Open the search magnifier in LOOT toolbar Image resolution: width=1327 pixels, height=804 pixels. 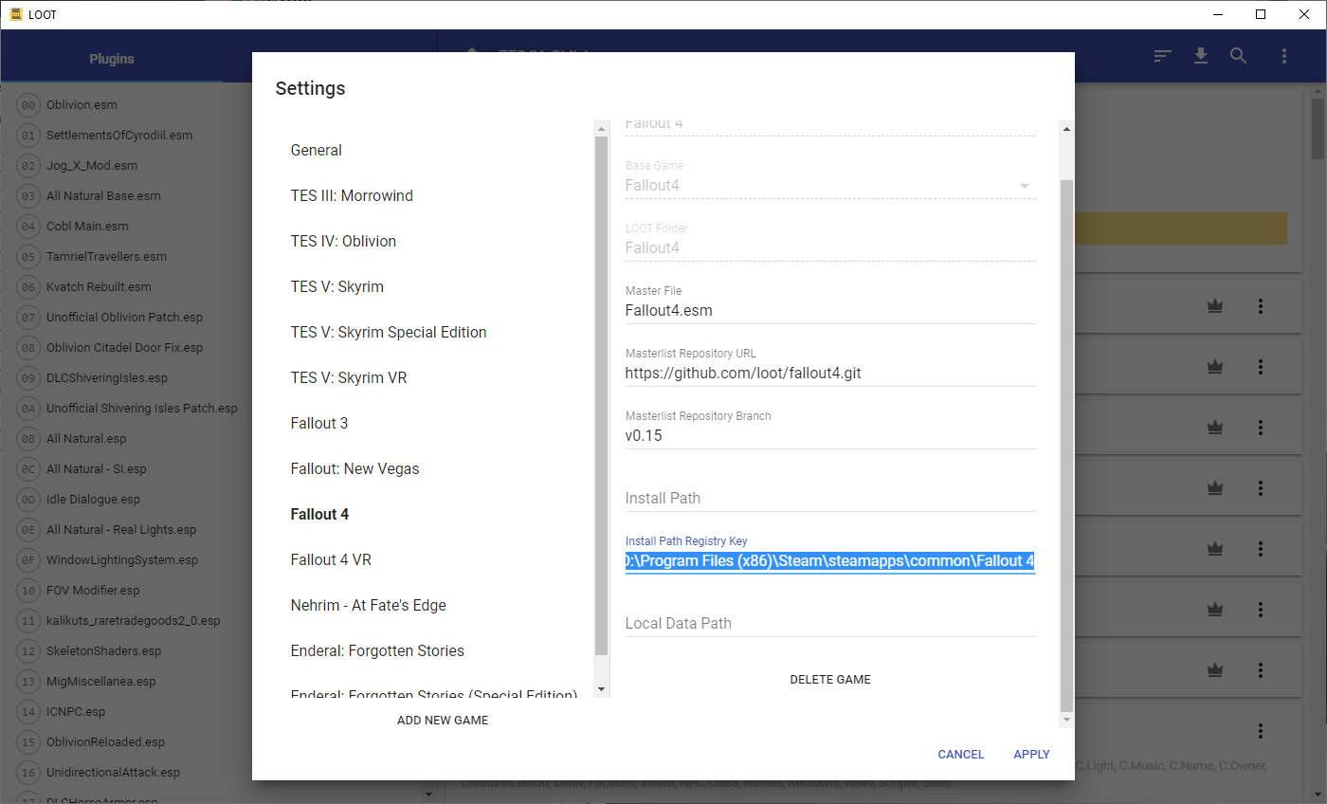[1238, 56]
